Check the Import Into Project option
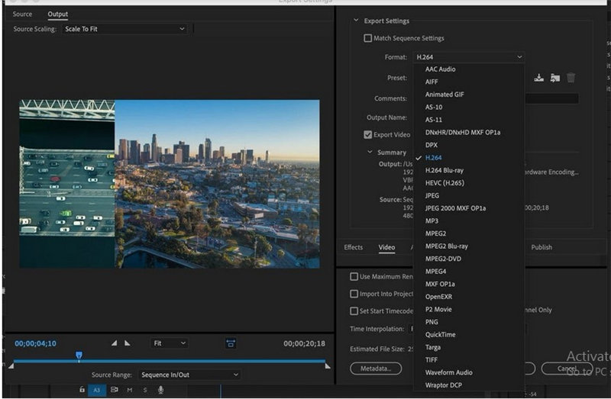Image resolution: width=611 pixels, height=399 pixels. [354, 294]
